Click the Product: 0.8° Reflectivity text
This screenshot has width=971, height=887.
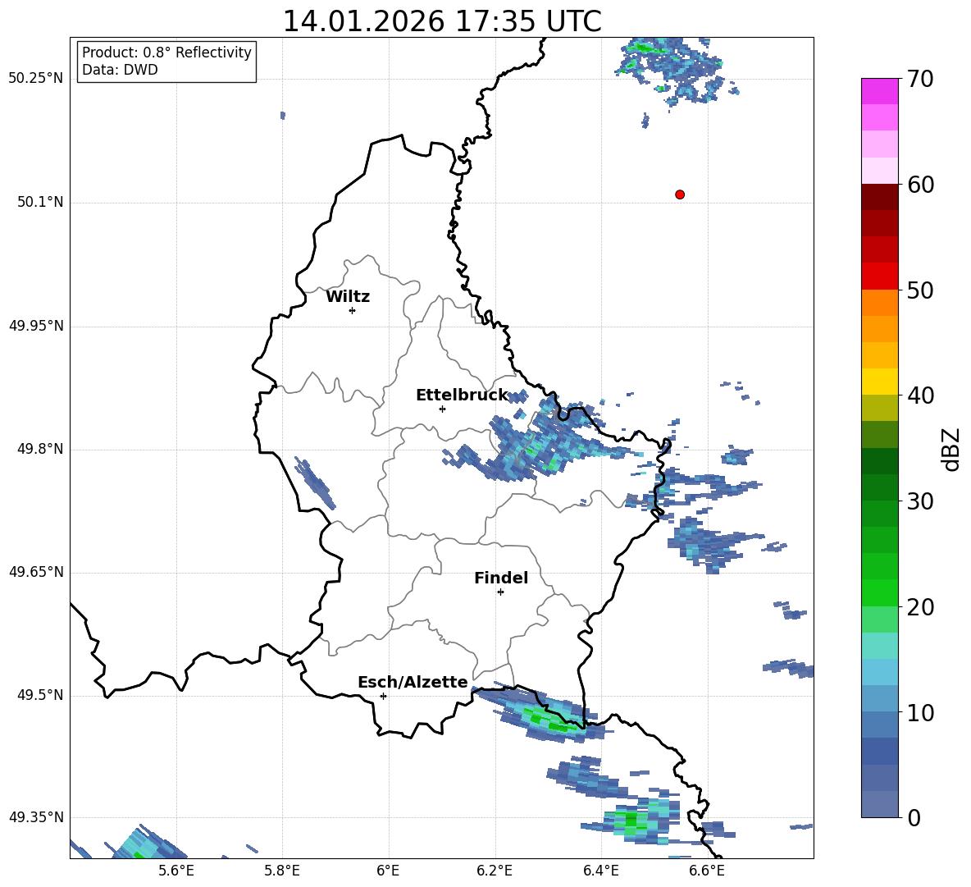[166, 52]
